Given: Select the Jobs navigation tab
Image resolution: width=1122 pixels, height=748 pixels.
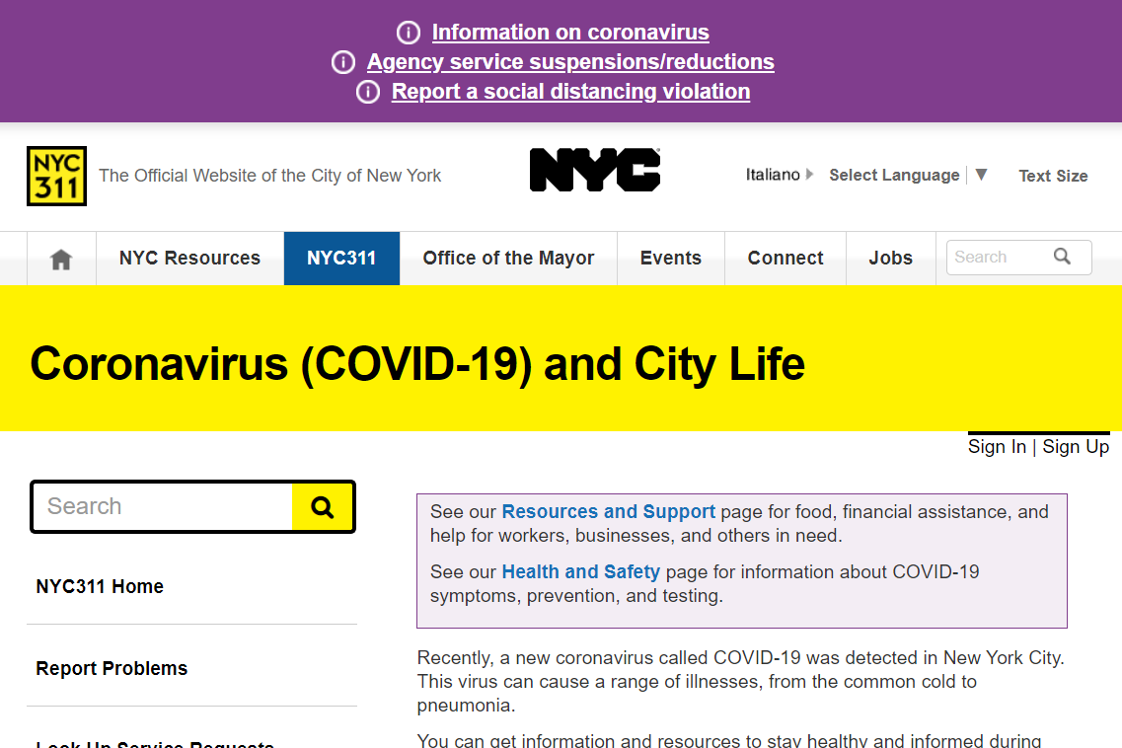Looking at the screenshot, I should tap(890, 259).
